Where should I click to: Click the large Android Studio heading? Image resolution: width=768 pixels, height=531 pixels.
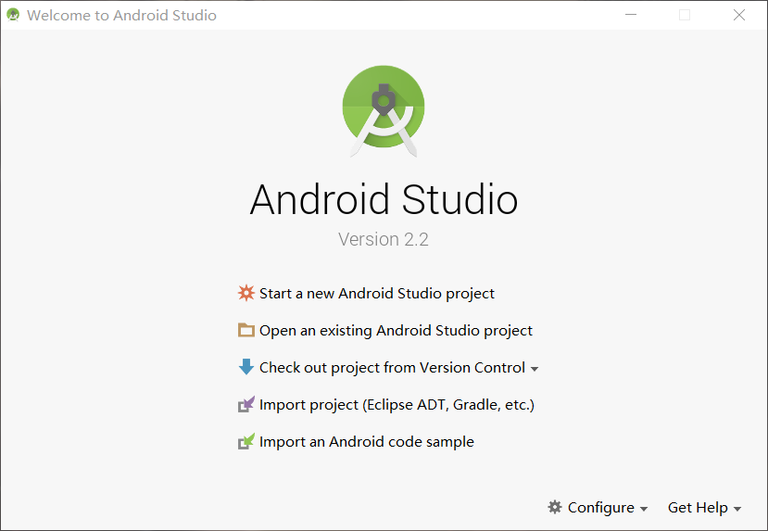pos(384,199)
